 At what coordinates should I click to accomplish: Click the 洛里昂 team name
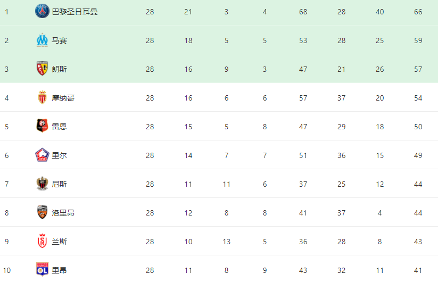click(63, 213)
